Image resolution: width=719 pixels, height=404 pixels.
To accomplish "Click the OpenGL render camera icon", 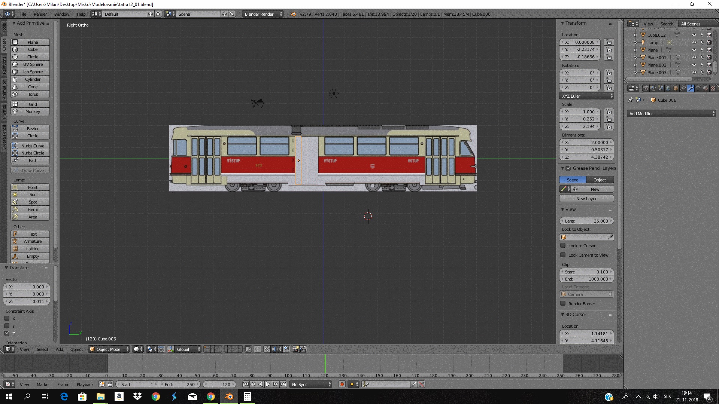I will tap(295, 349).
